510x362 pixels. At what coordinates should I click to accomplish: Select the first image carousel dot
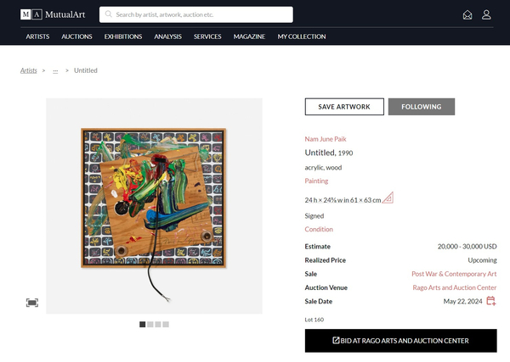pyautogui.click(x=143, y=325)
